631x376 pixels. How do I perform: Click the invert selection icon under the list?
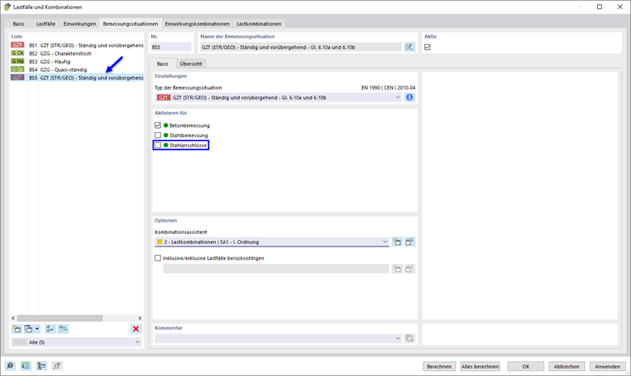click(63, 329)
